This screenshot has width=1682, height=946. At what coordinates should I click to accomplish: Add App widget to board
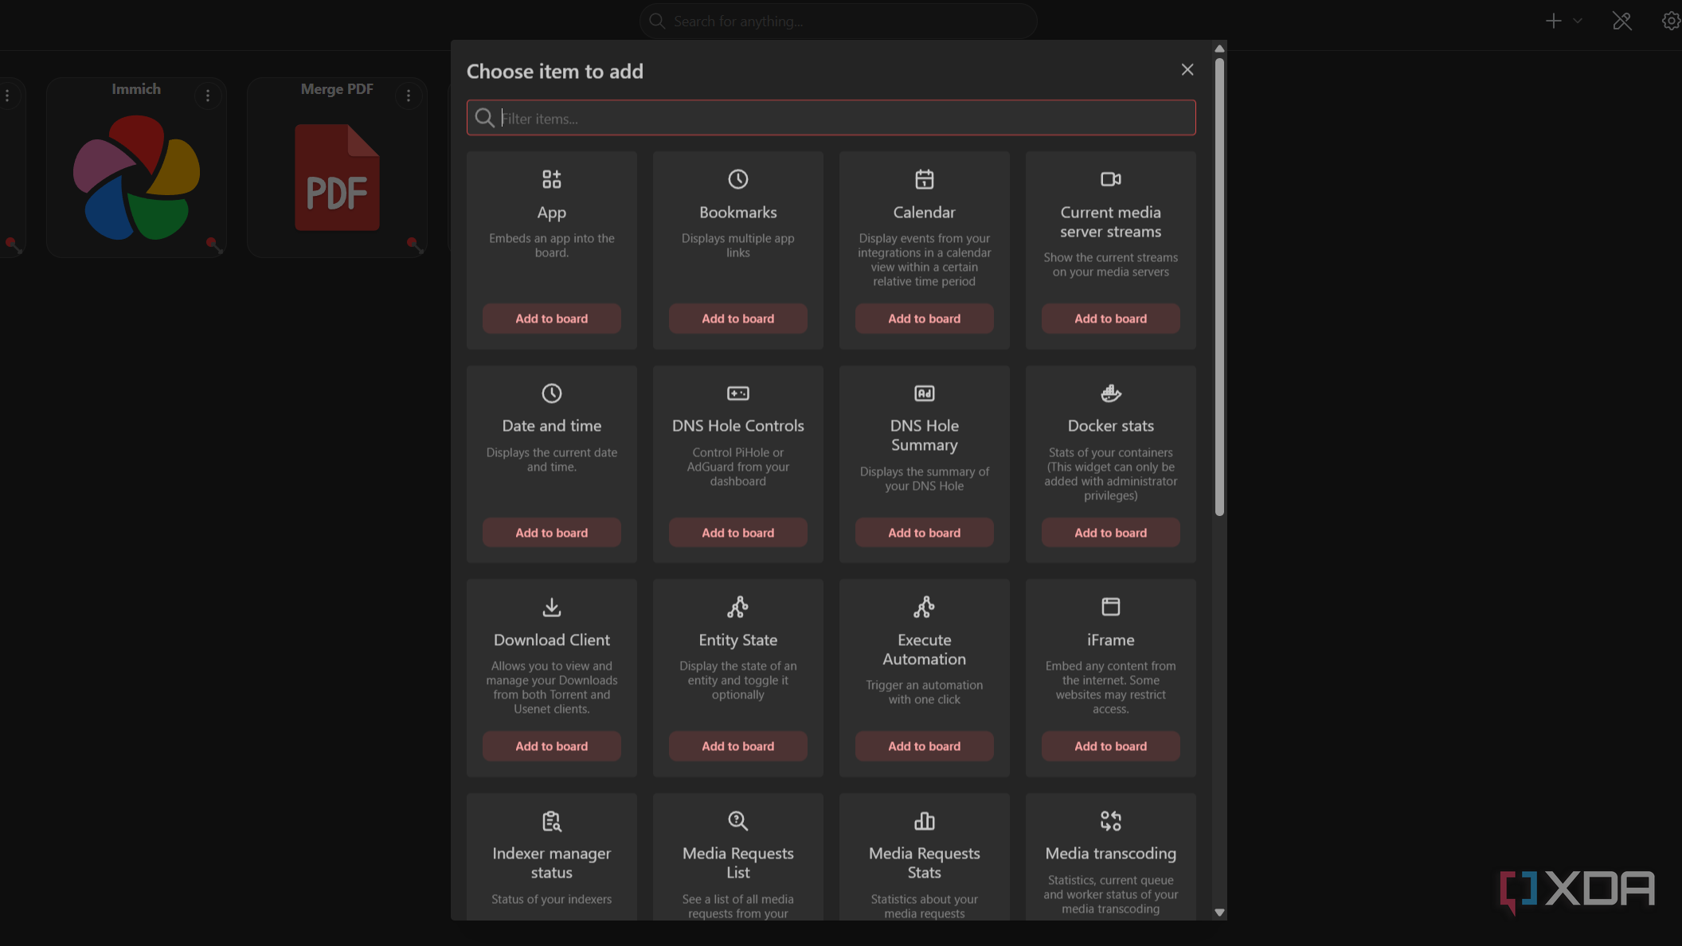[x=551, y=319]
